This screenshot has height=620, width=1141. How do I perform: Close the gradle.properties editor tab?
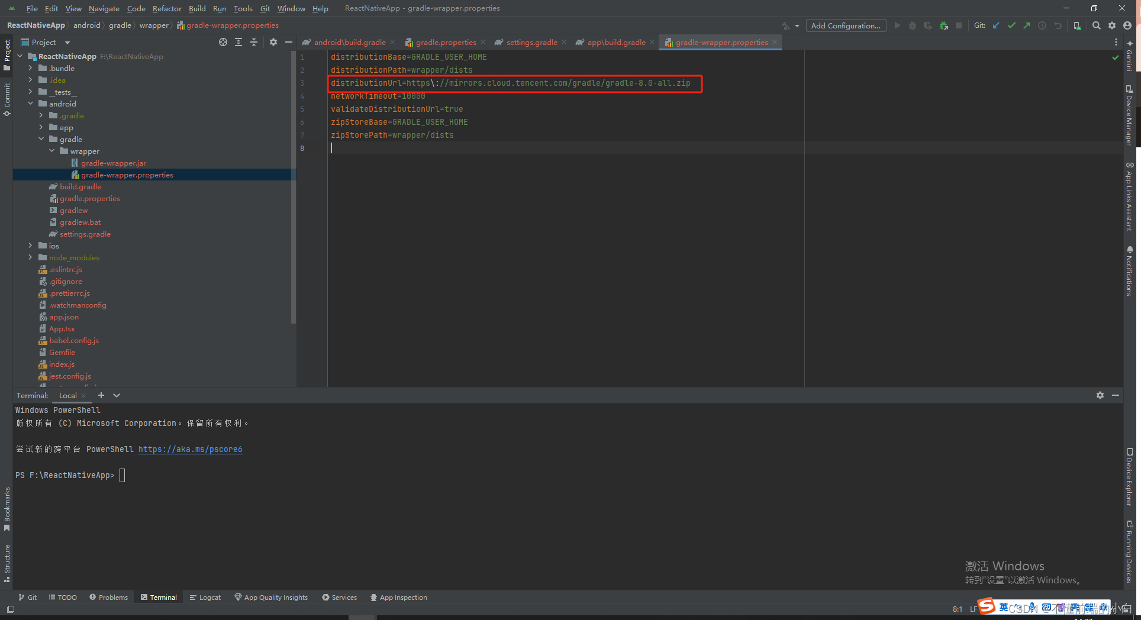pos(483,42)
